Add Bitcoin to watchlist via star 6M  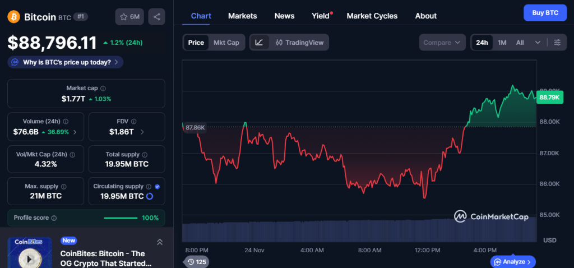(x=129, y=17)
